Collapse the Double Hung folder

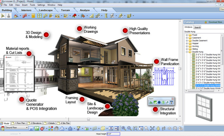pos(187,52)
